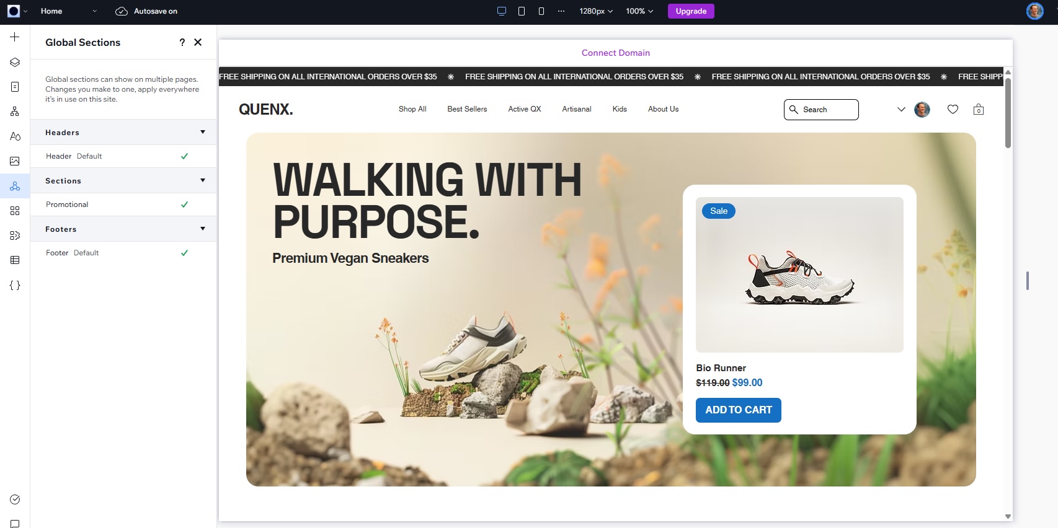Click the wishlist heart icon in site header
This screenshot has width=1058, height=528.
pos(953,109)
